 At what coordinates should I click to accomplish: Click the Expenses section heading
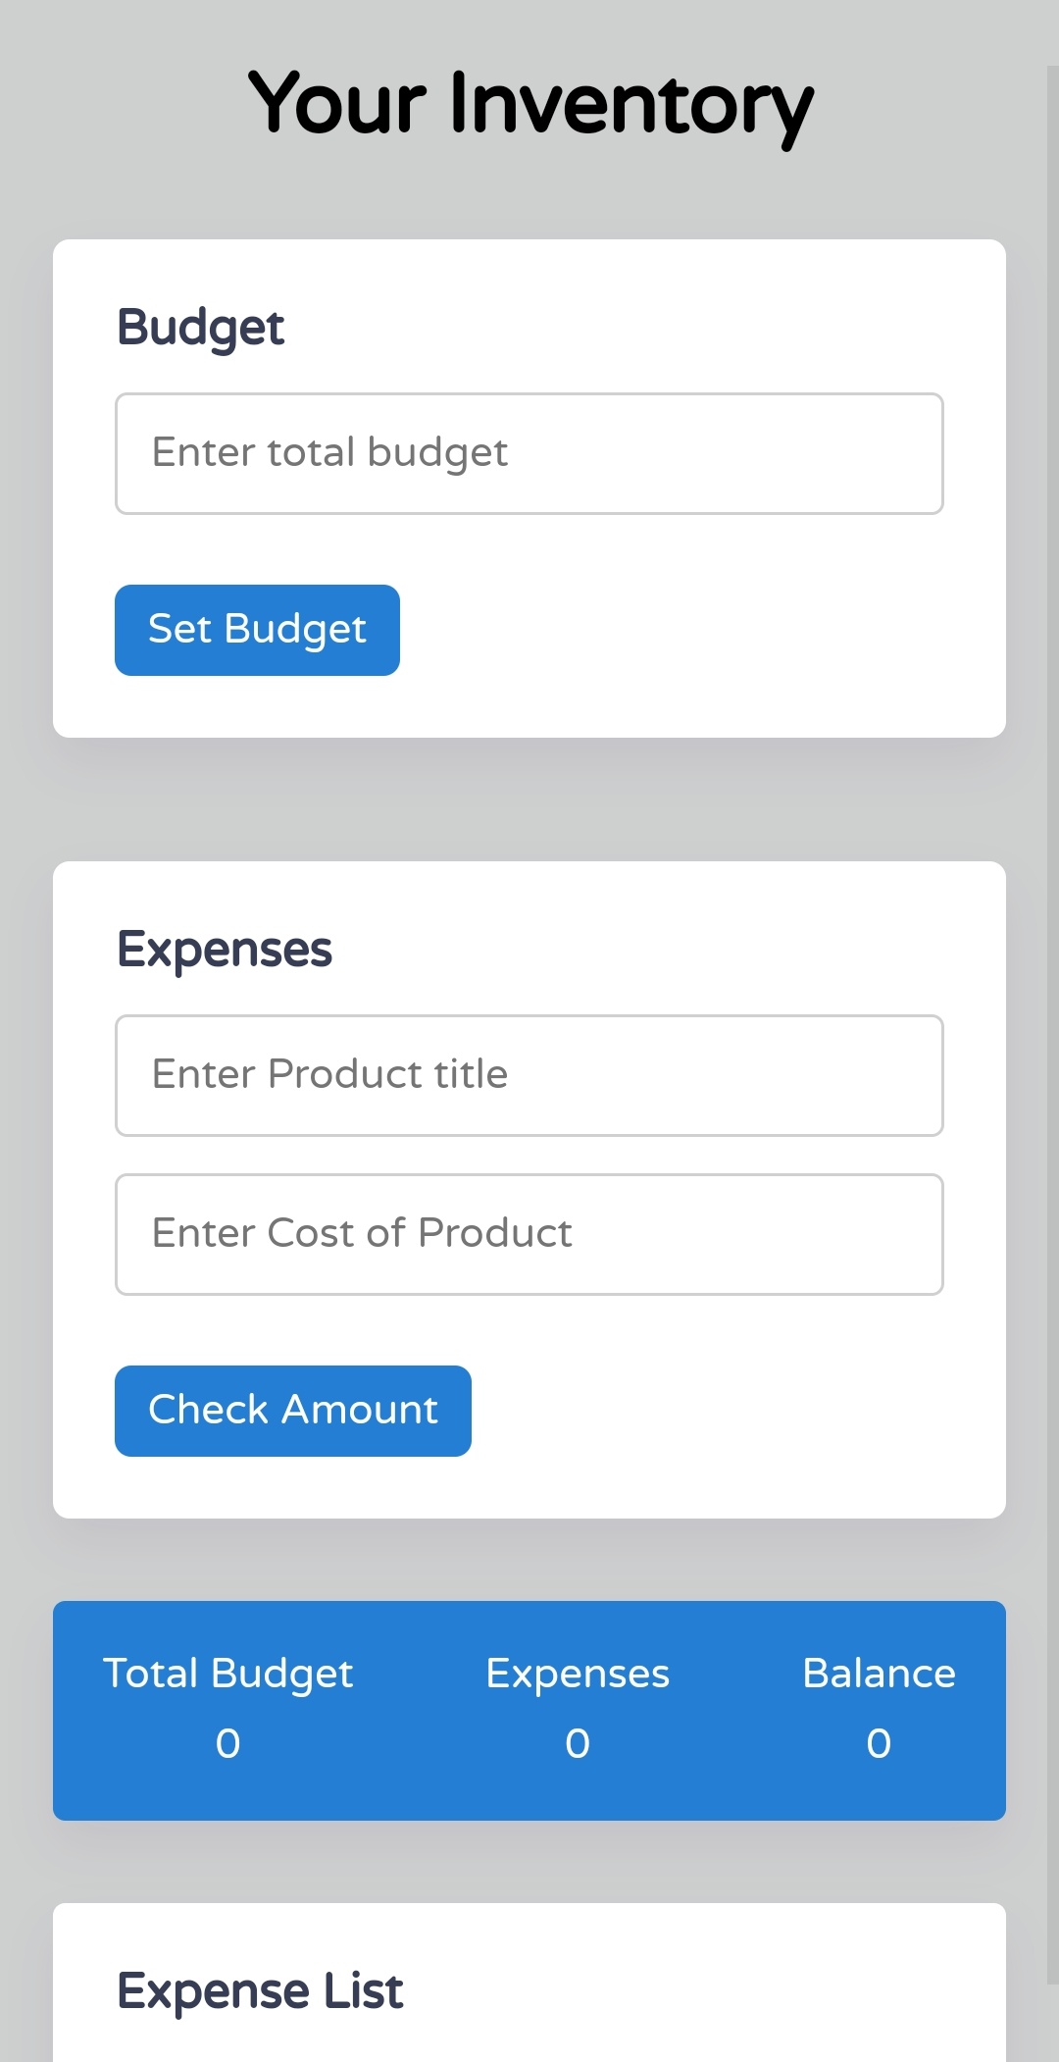(225, 948)
